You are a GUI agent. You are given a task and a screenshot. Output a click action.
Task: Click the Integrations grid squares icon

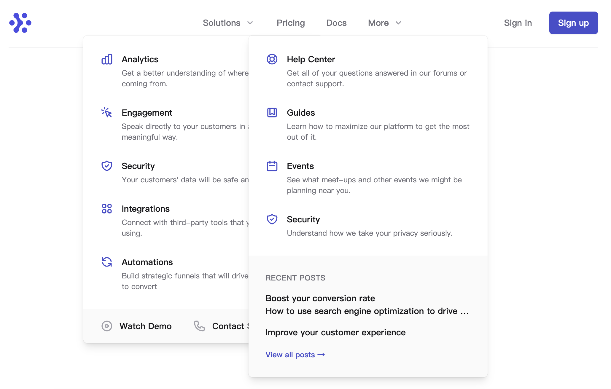click(x=107, y=208)
